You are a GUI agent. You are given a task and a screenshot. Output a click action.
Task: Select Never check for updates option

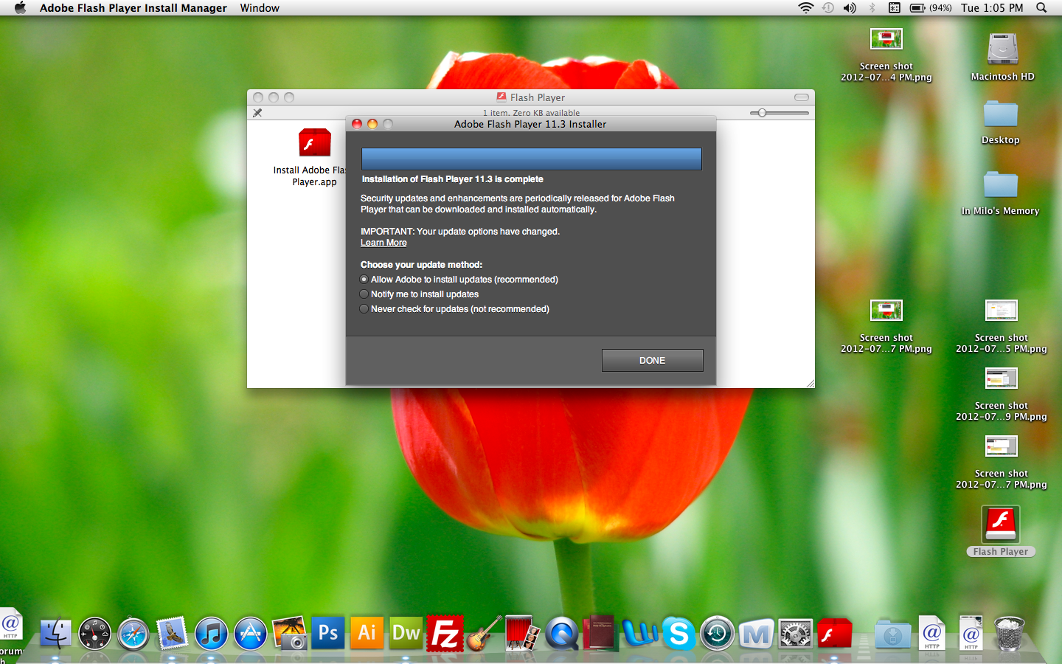[x=454, y=309]
